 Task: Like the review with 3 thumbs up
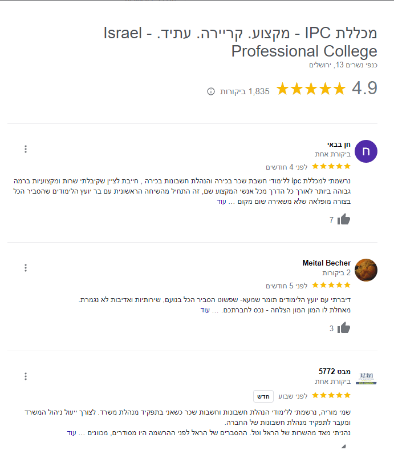(x=344, y=328)
